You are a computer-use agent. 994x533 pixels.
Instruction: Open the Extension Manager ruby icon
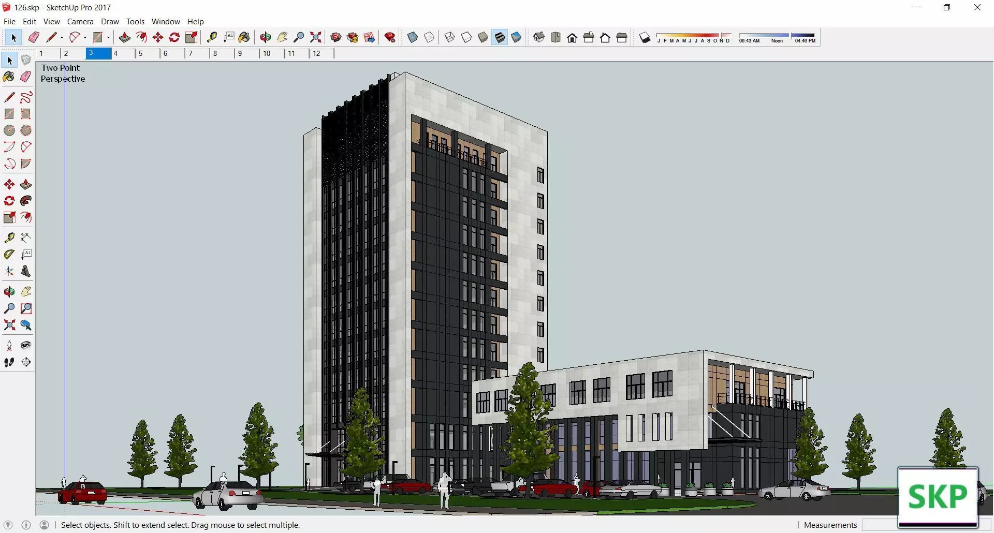click(x=390, y=37)
